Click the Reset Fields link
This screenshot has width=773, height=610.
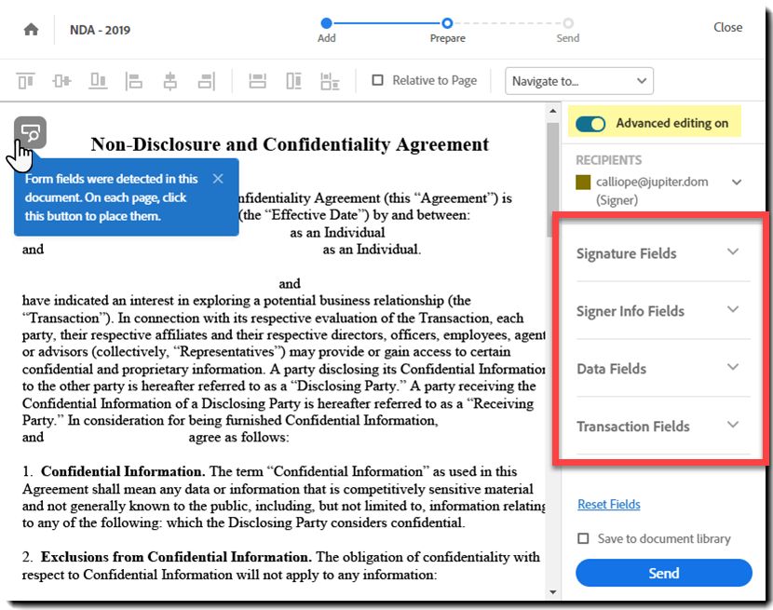609,504
